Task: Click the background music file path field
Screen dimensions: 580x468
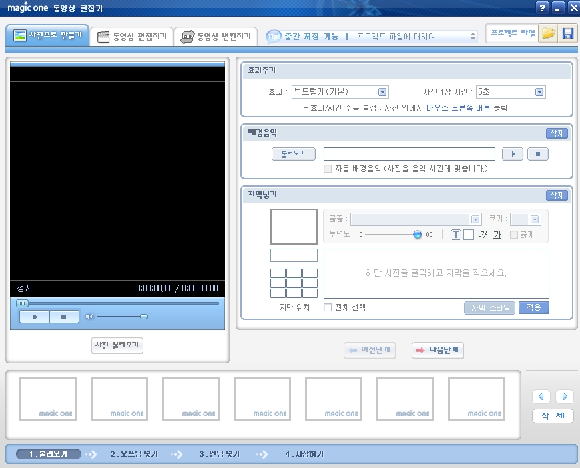Action: (409, 154)
